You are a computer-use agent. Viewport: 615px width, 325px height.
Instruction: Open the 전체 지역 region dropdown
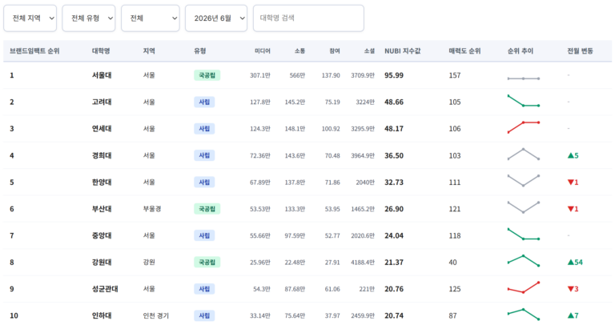point(30,18)
